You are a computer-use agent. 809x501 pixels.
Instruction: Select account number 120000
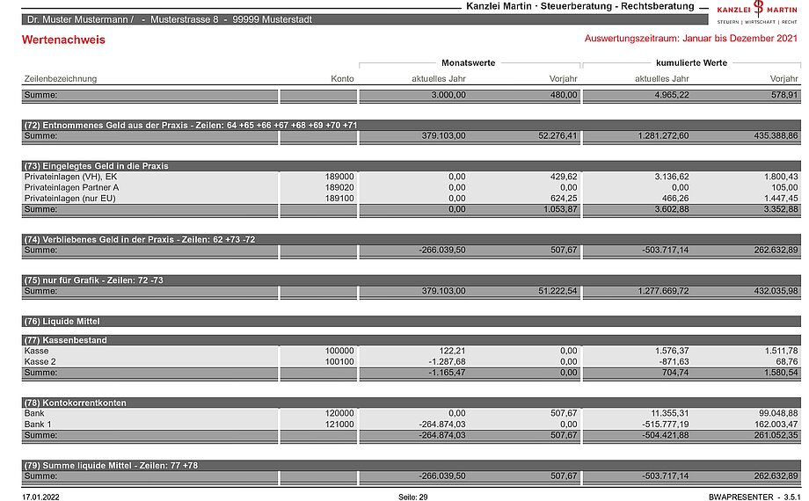[339, 413]
